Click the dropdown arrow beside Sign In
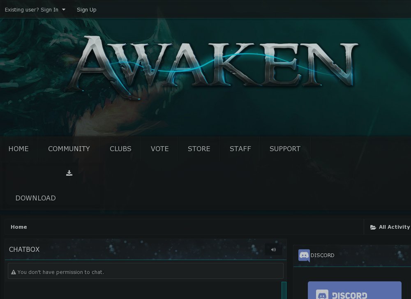 click(x=63, y=10)
